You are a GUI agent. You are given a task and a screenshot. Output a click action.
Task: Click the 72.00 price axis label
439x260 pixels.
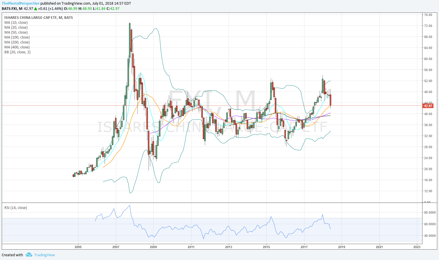428,26
